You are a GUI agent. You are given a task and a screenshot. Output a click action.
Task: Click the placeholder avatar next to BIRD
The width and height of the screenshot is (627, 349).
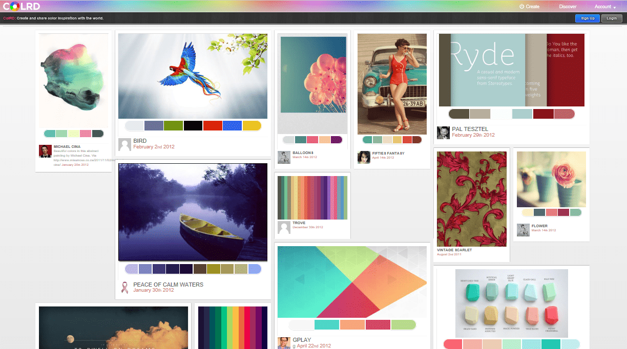tap(124, 144)
